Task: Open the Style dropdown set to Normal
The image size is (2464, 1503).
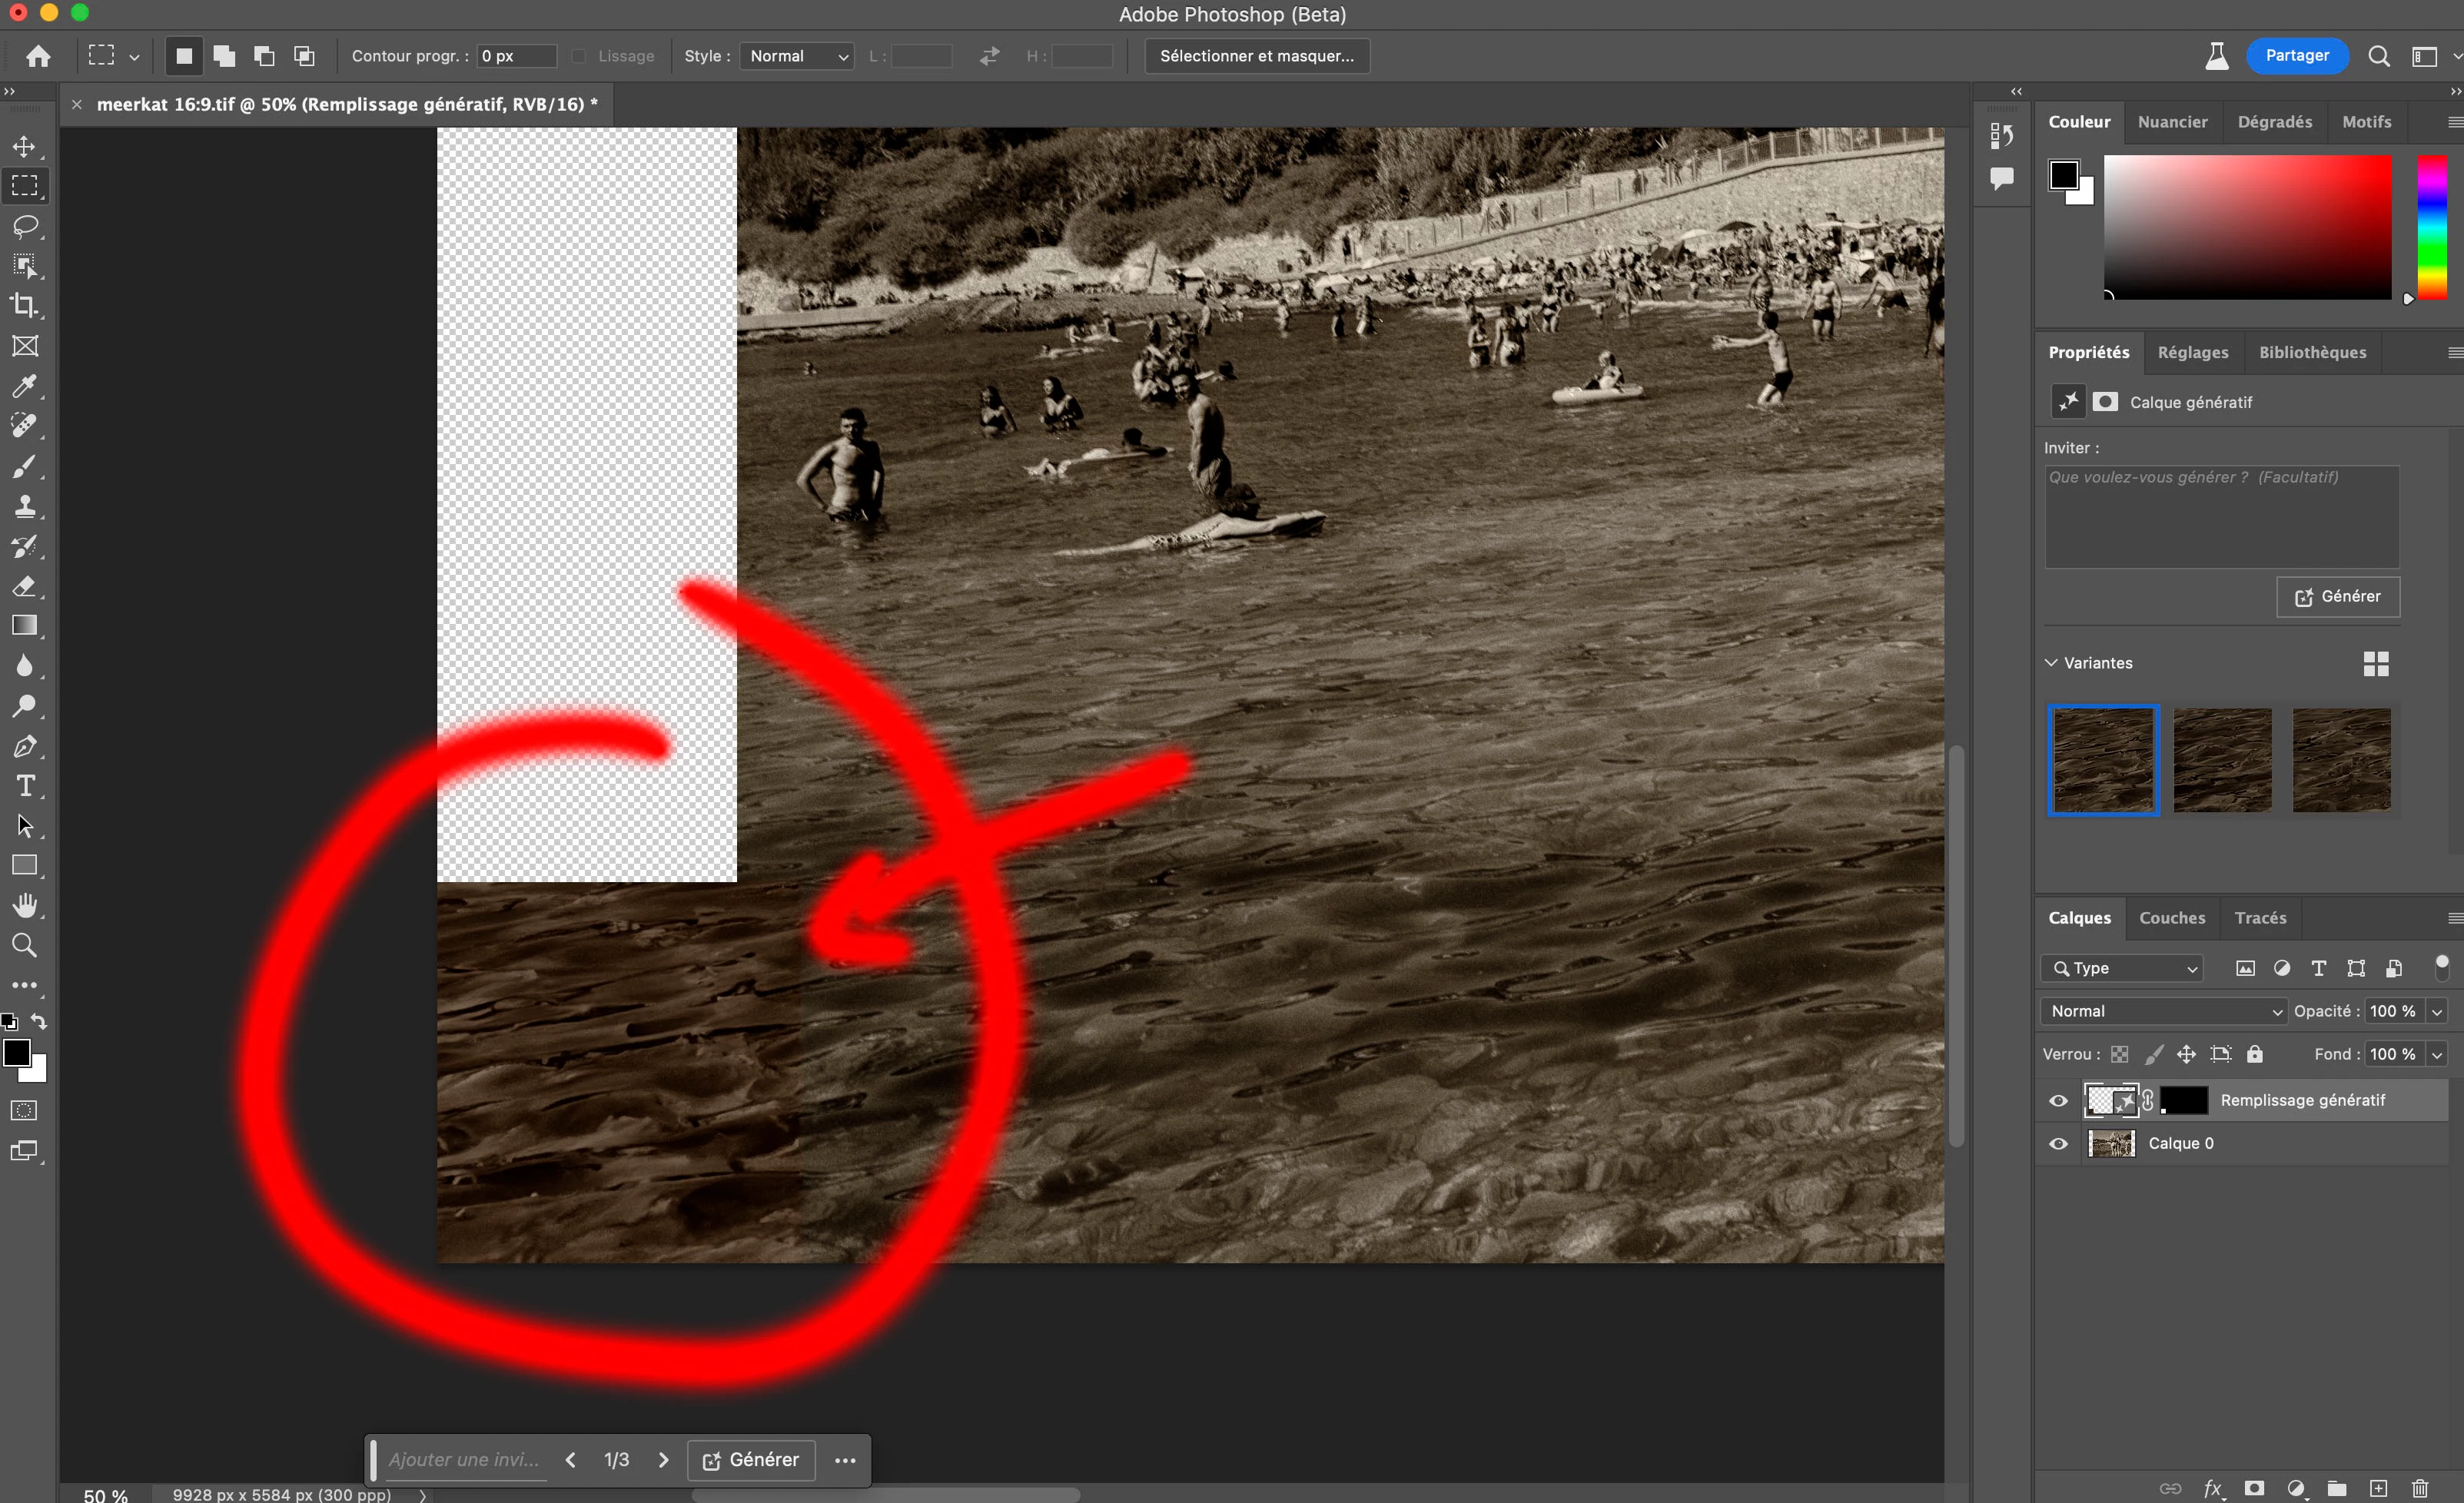Action: click(x=797, y=56)
